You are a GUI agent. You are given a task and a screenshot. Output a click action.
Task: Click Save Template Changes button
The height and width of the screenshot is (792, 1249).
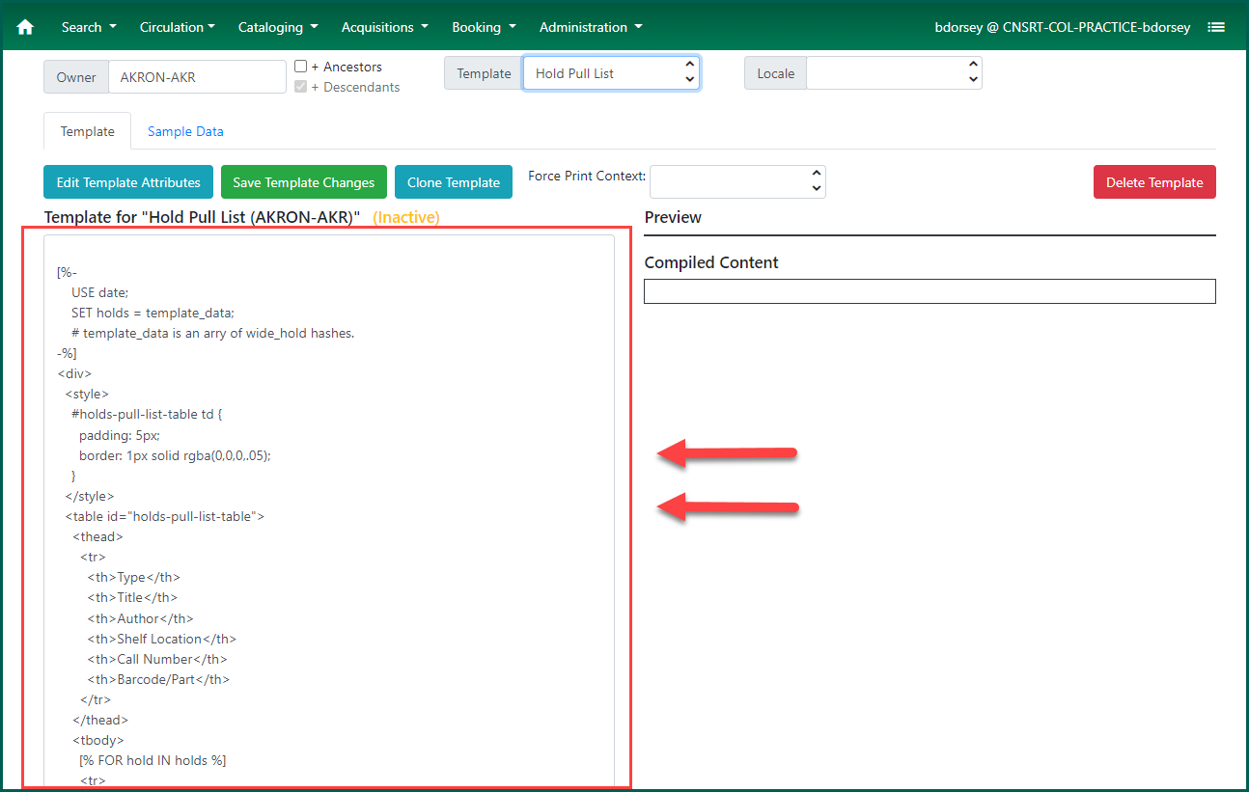(304, 182)
